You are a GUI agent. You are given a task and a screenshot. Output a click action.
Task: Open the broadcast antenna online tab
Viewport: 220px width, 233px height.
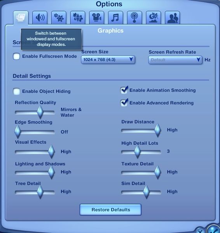click(x=134, y=17)
